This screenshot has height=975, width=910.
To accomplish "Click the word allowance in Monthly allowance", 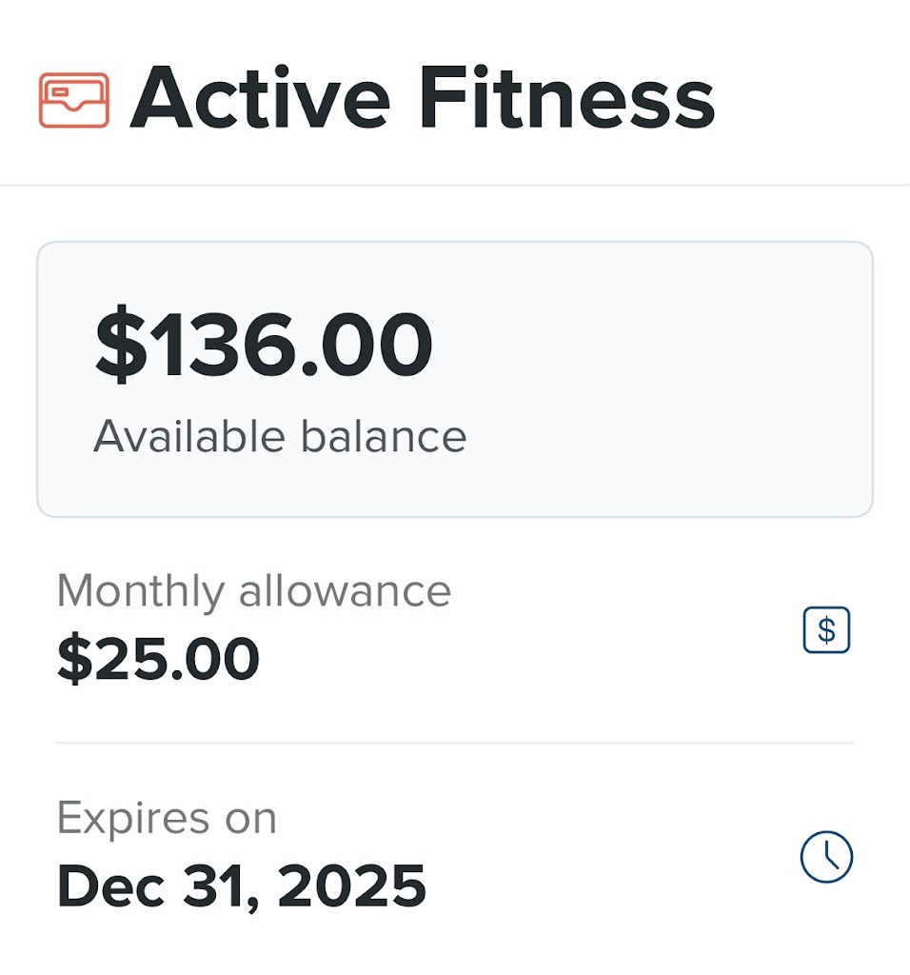I will click(345, 590).
